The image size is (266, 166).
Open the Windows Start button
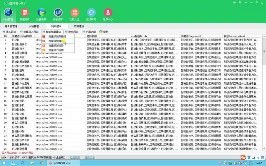(x=4, y=163)
